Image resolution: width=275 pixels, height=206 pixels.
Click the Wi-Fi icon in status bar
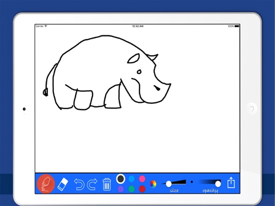46,26
